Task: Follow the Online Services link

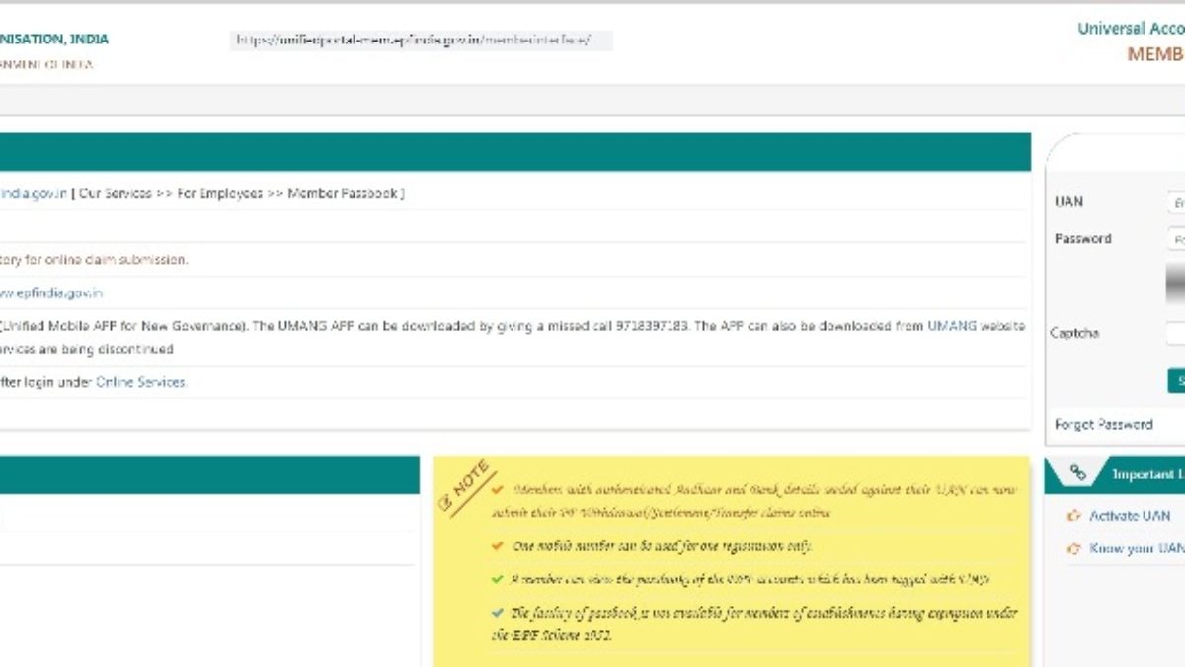Action: pyautogui.click(x=140, y=382)
